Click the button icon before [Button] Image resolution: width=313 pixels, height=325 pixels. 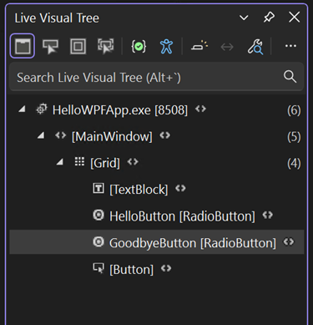click(98, 268)
